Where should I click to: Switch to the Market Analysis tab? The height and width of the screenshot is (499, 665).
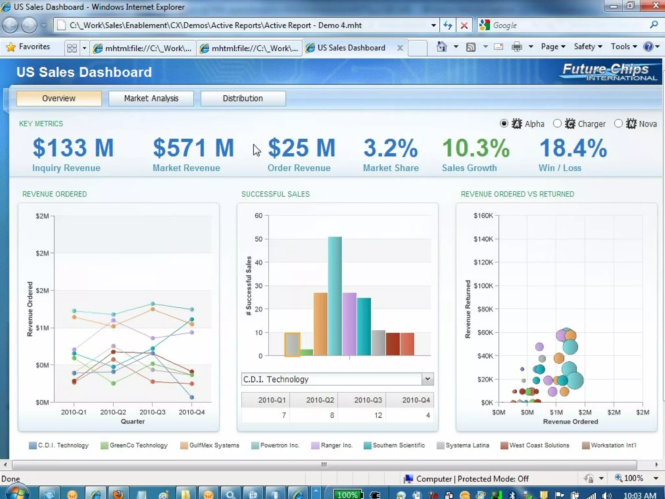(x=151, y=98)
